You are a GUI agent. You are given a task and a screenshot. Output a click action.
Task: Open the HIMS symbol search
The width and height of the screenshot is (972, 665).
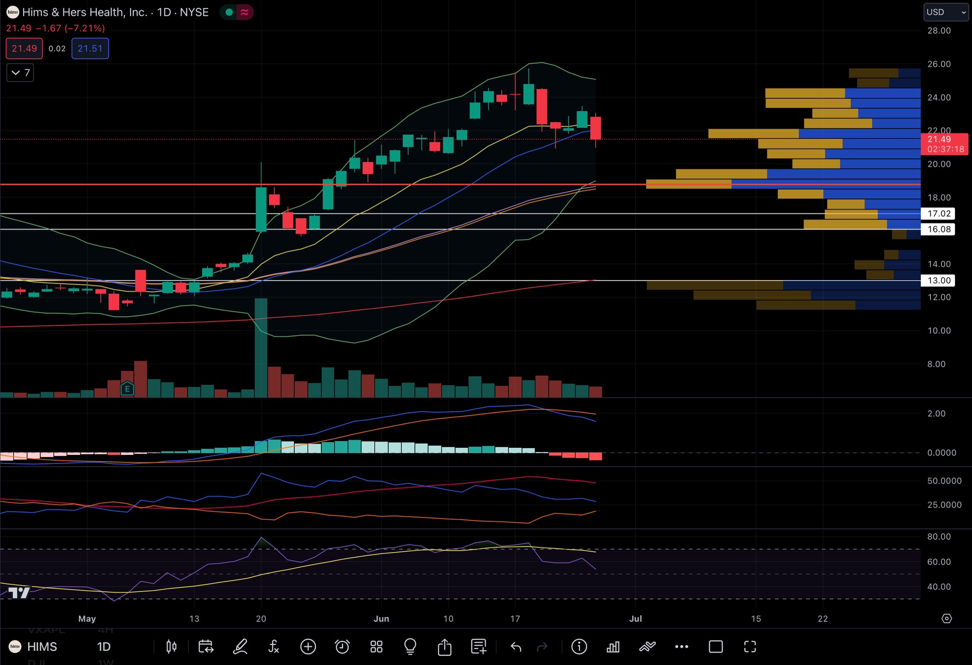pyautogui.click(x=42, y=647)
